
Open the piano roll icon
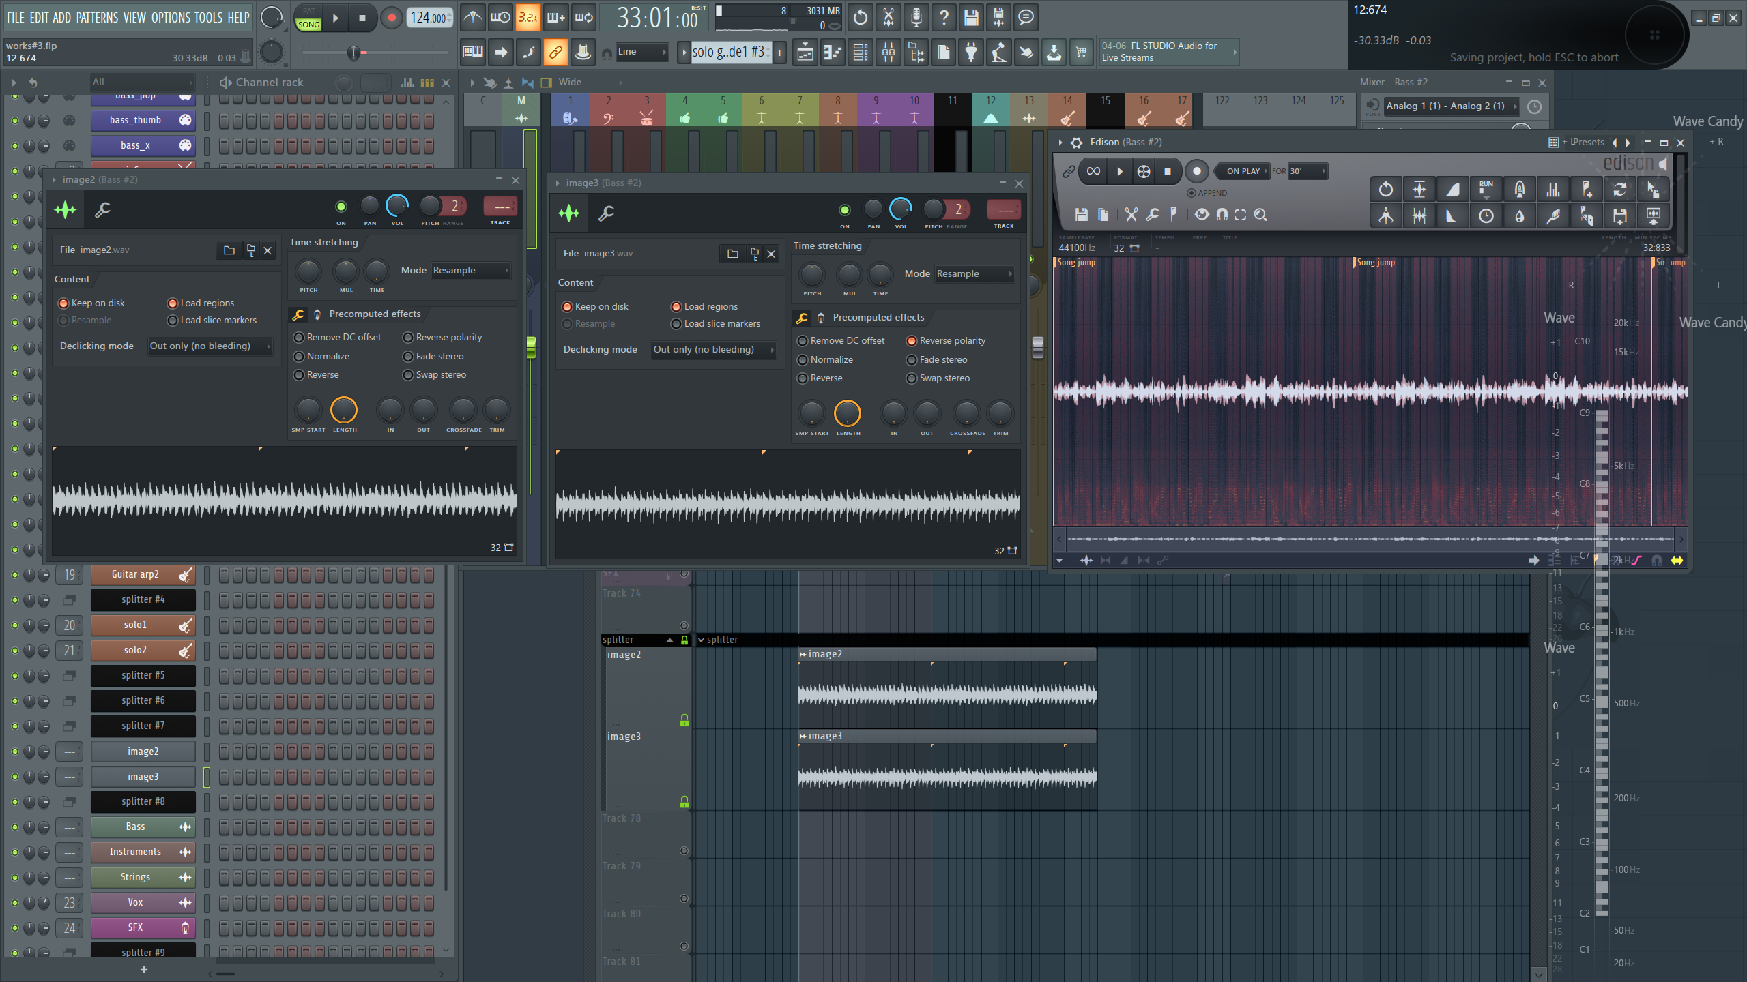(x=833, y=52)
